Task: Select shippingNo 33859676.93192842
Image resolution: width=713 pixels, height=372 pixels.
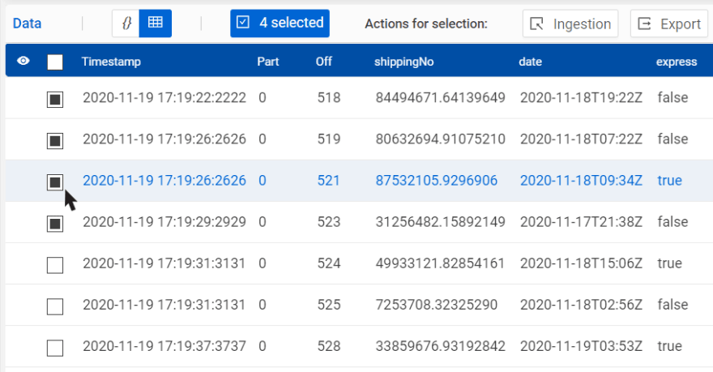Action: click(x=440, y=345)
